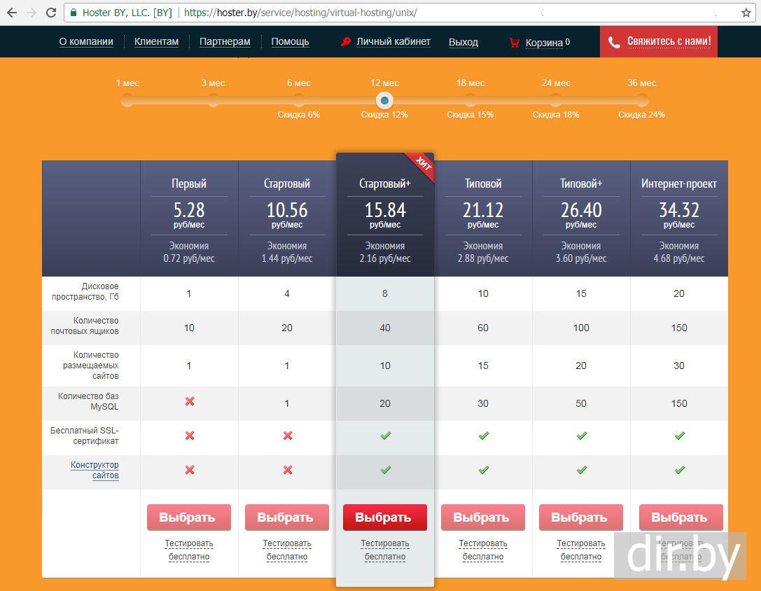Open the О компании menu
761x591 pixels.
[86, 42]
